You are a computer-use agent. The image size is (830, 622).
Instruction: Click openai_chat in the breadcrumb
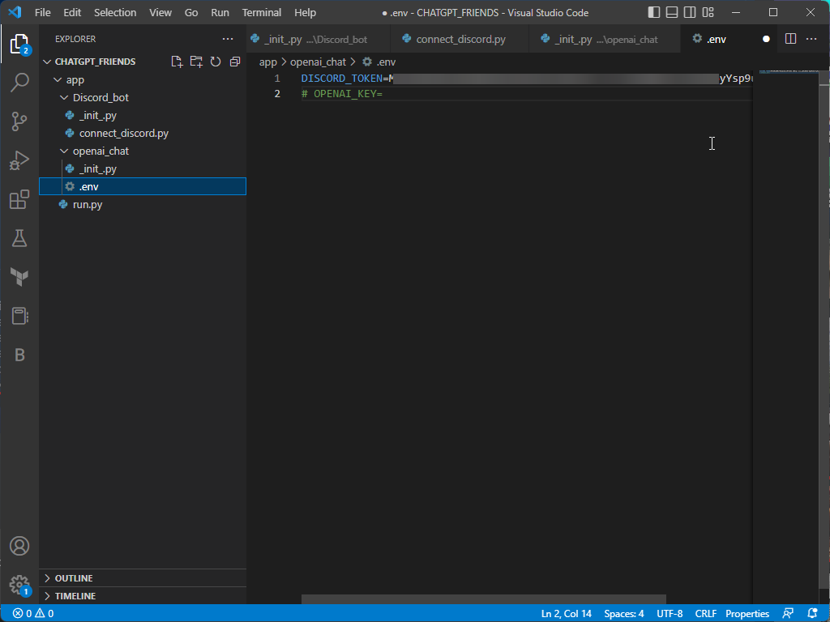coord(318,62)
